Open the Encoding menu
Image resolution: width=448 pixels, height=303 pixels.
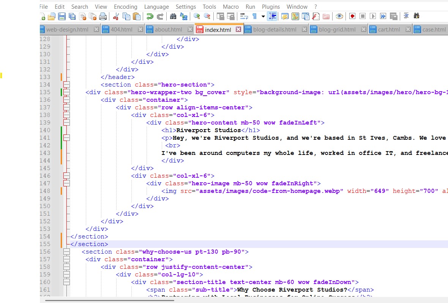click(x=126, y=6)
